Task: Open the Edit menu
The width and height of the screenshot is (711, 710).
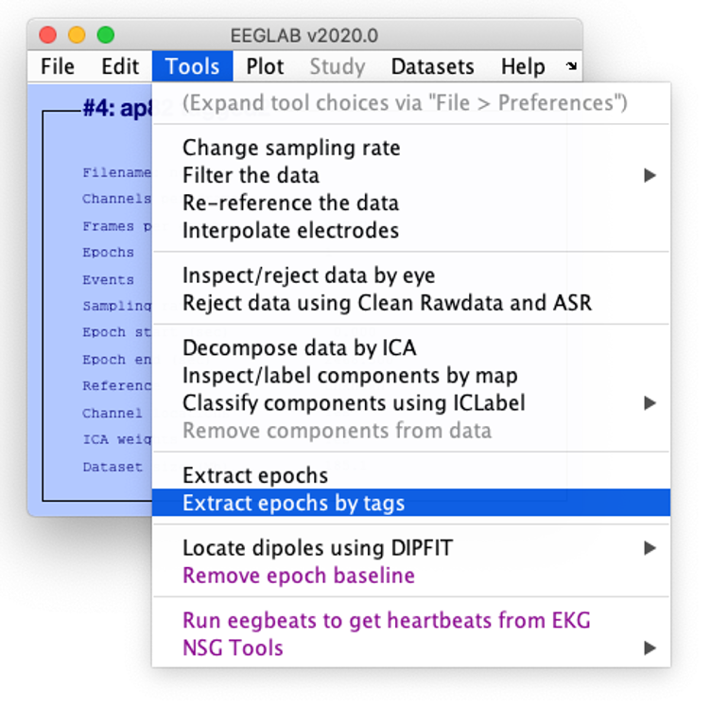Action: point(120,66)
